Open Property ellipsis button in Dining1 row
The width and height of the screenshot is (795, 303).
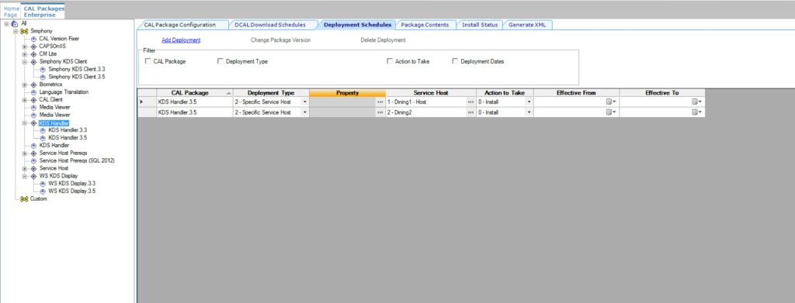coord(380,102)
